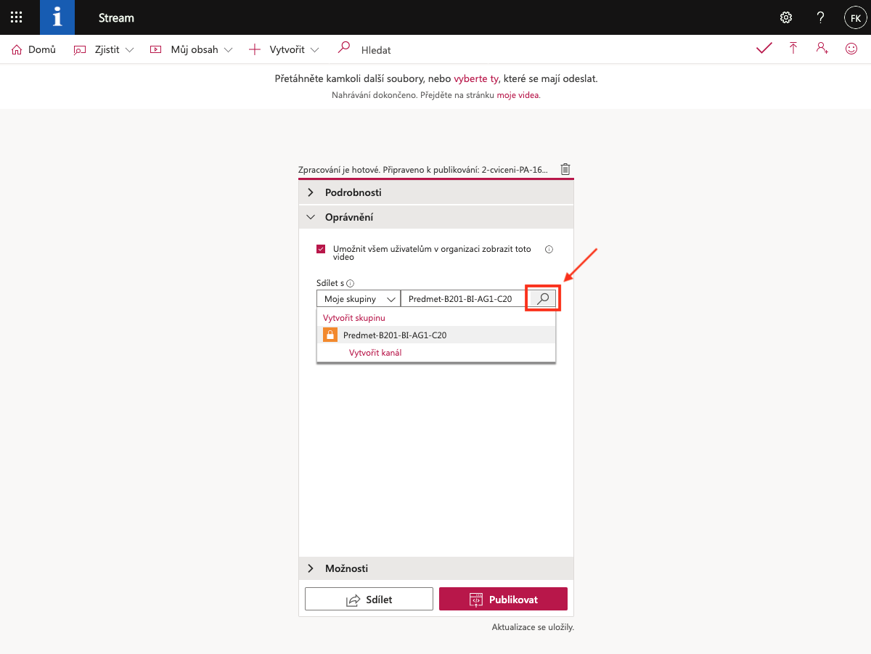Click the Publikovat button

coord(503,600)
